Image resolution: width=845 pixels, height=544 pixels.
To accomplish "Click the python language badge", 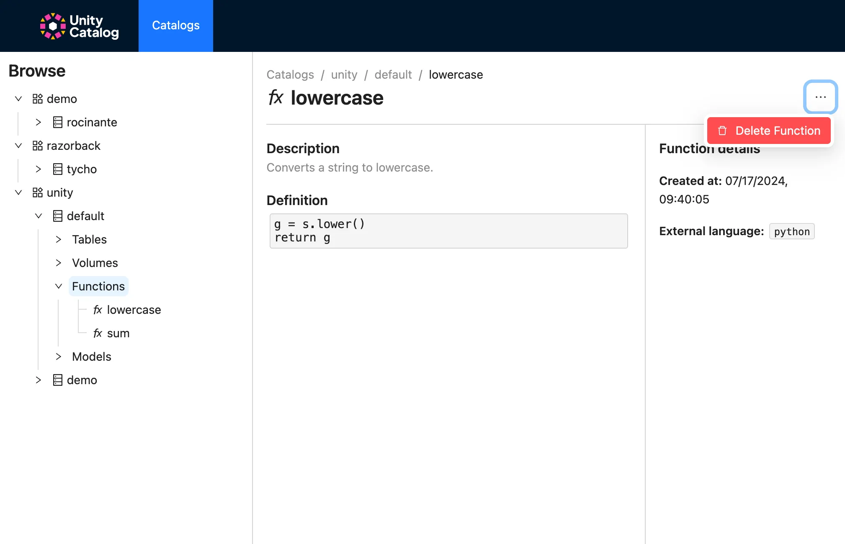I will click(791, 231).
